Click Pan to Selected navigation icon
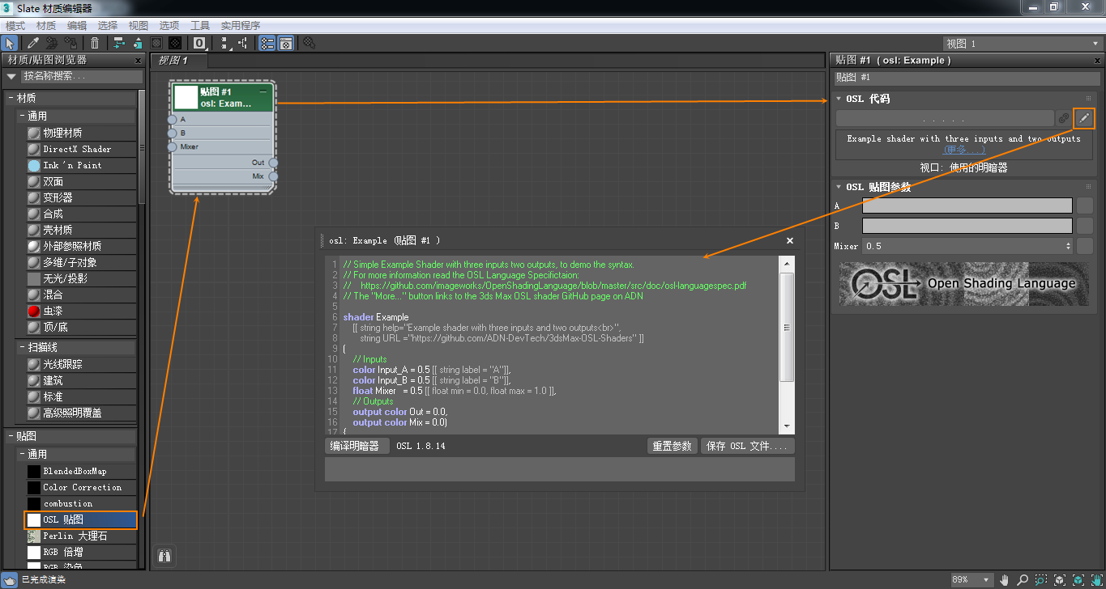This screenshot has height=589, width=1106. pos(1095,580)
